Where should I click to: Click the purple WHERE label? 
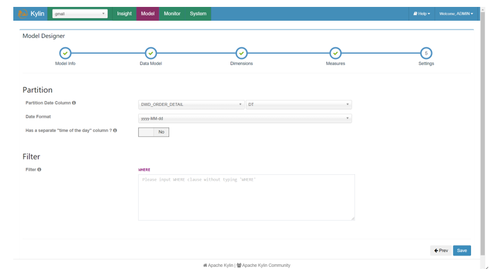(x=144, y=170)
